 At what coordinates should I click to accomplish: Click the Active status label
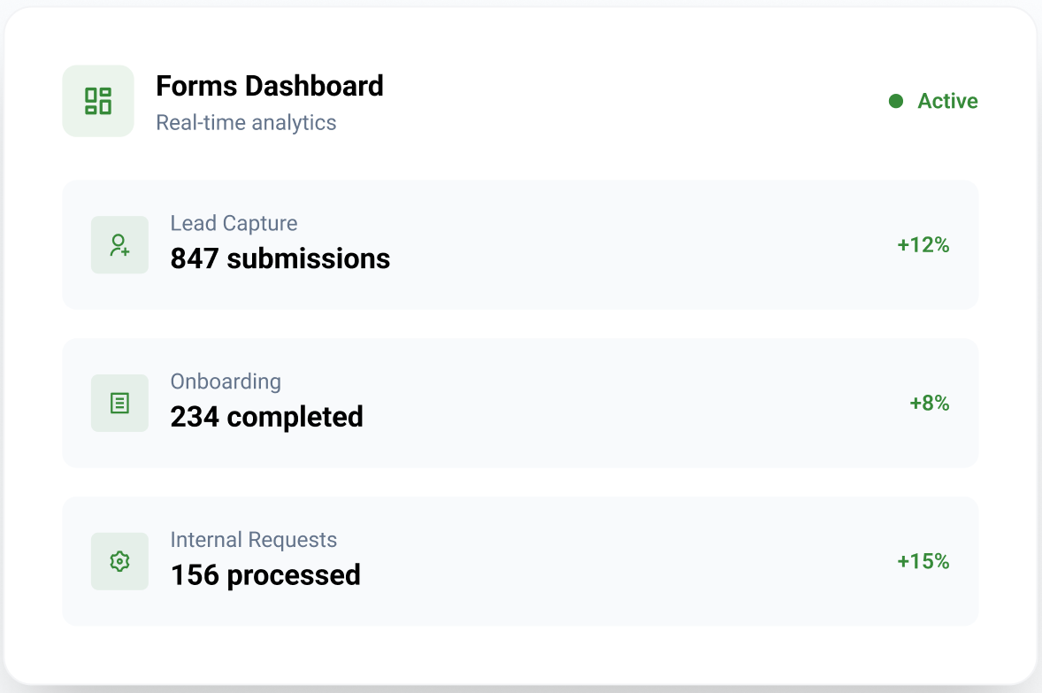(x=947, y=101)
